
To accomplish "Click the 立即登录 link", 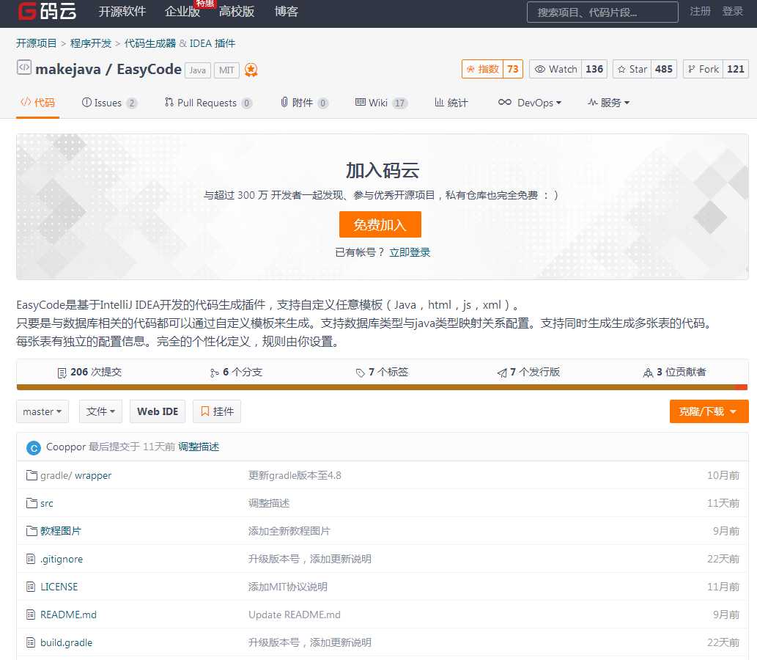I will (x=410, y=252).
